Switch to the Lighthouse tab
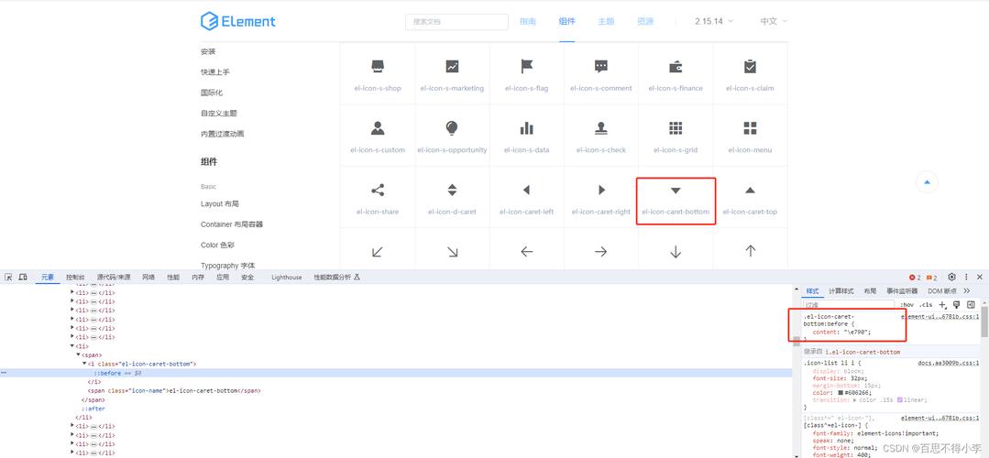This screenshot has height=458, width=989. click(x=286, y=278)
